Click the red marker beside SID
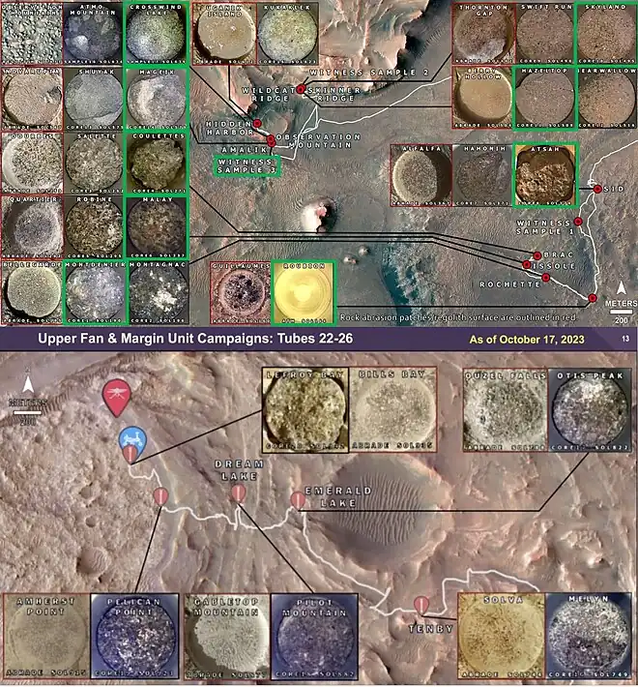638x687 pixels. click(597, 190)
